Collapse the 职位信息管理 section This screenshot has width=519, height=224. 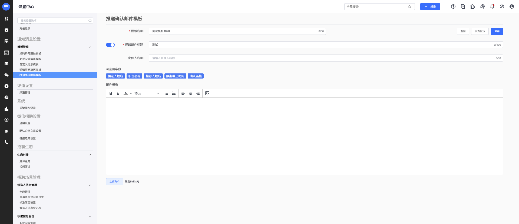click(x=90, y=216)
